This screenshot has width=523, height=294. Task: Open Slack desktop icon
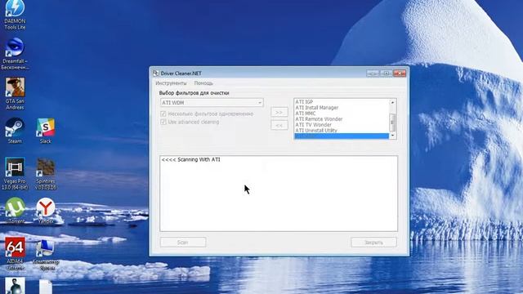[46, 131]
